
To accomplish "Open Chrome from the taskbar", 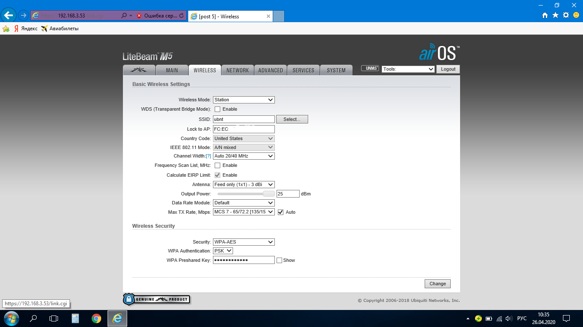I will [x=96, y=318].
